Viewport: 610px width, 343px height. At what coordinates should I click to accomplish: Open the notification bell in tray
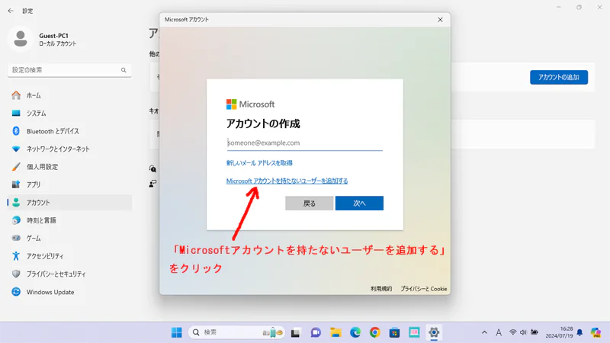[579, 332]
